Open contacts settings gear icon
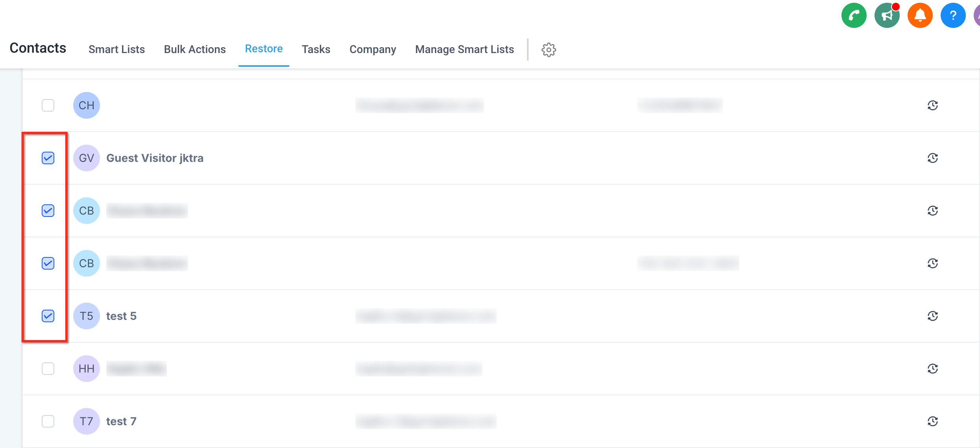The image size is (980, 448). 549,50
